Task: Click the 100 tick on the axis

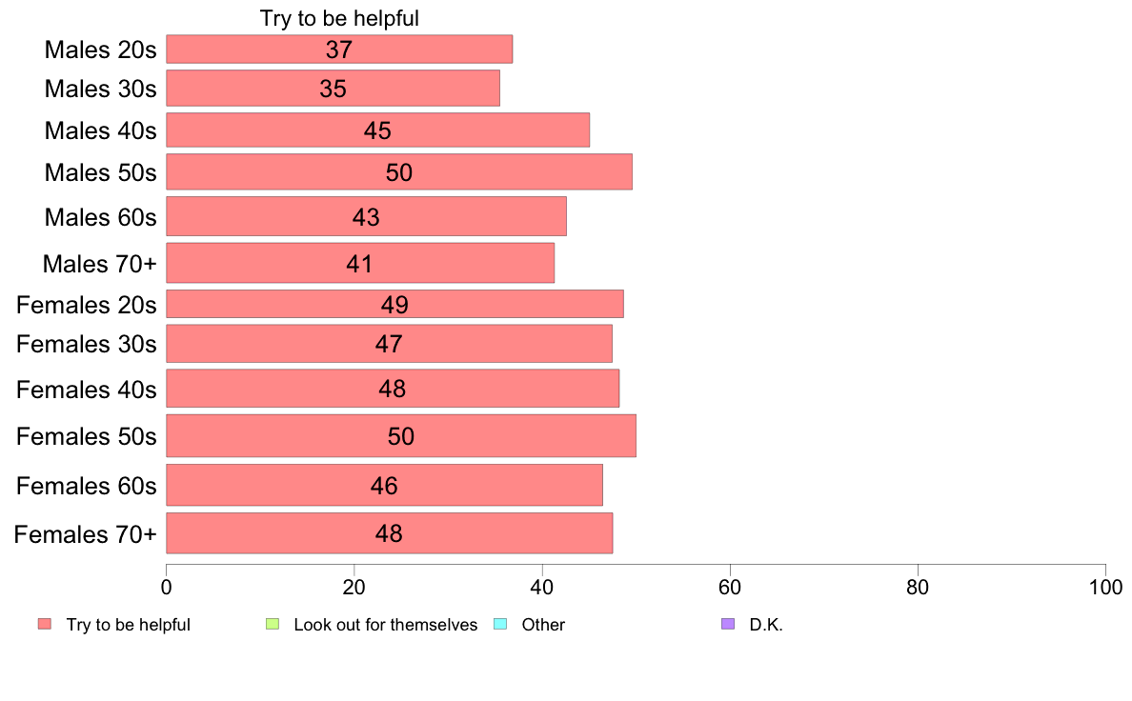Action: [1105, 587]
